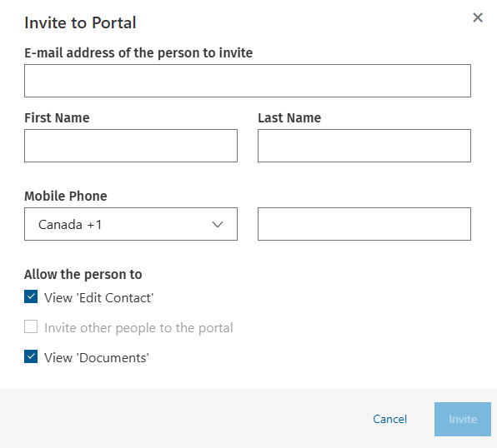Click the 'E-mail address of the person to invite' label
The width and height of the screenshot is (497, 448).
pyautogui.click(x=138, y=52)
